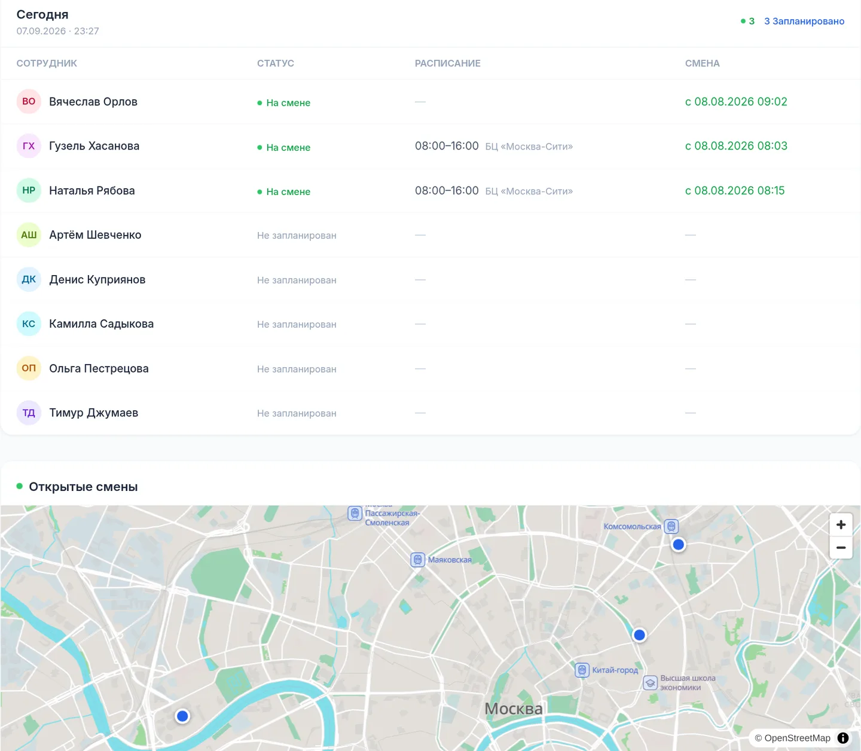Click the ОП avatar for Ольга Пестрецова
The image size is (861, 751).
point(29,368)
